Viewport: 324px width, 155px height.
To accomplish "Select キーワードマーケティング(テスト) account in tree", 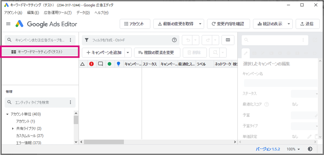I will click(40, 52).
